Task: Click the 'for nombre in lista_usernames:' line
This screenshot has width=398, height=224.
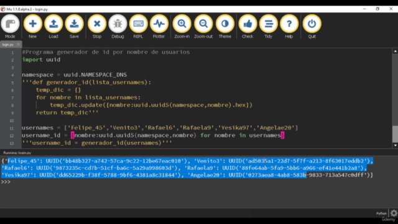Action: (x=88, y=98)
